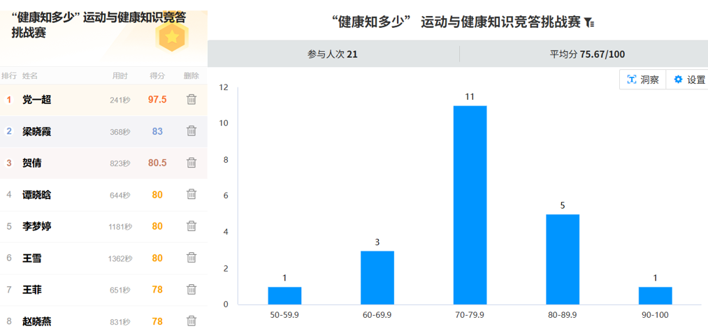Click the 洞察 insight button
Screen dimensions: 708x331
pyautogui.click(x=642, y=80)
